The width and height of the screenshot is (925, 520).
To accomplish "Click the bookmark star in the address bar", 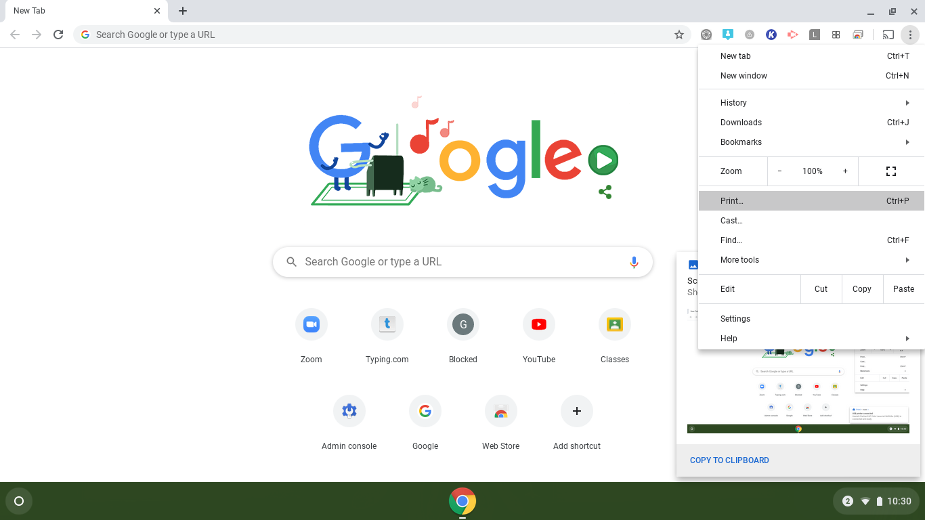I will coord(679,35).
